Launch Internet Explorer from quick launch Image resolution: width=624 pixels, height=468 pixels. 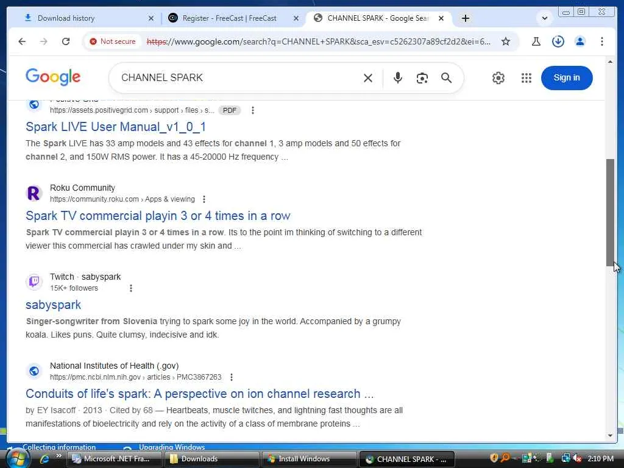pyautogui.click(x=44, y=459)
